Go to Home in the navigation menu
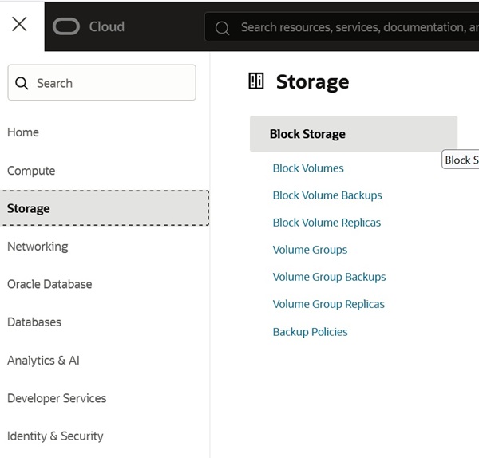The image size is (479, 458). (23, 132)
